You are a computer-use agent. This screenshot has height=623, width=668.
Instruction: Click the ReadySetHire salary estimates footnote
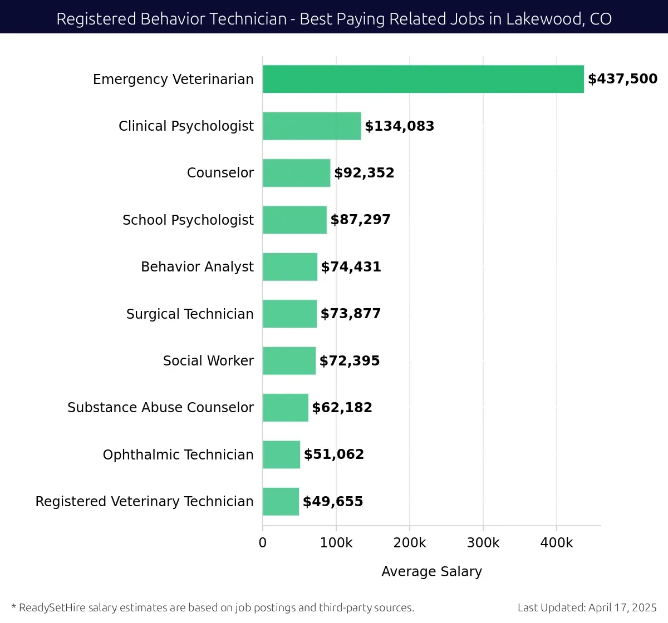tap(213, 607)
